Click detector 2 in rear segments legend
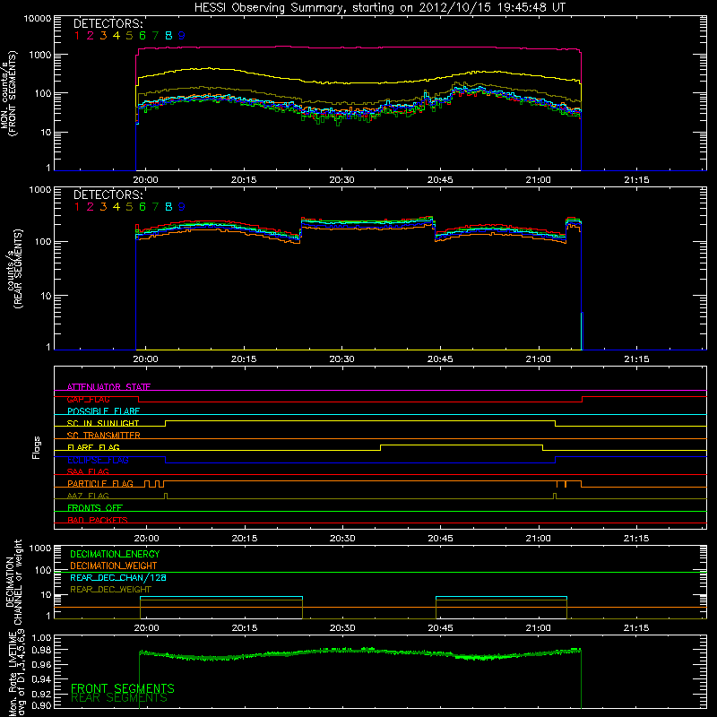This screenshot has height=717, width=717. (91, 207)
